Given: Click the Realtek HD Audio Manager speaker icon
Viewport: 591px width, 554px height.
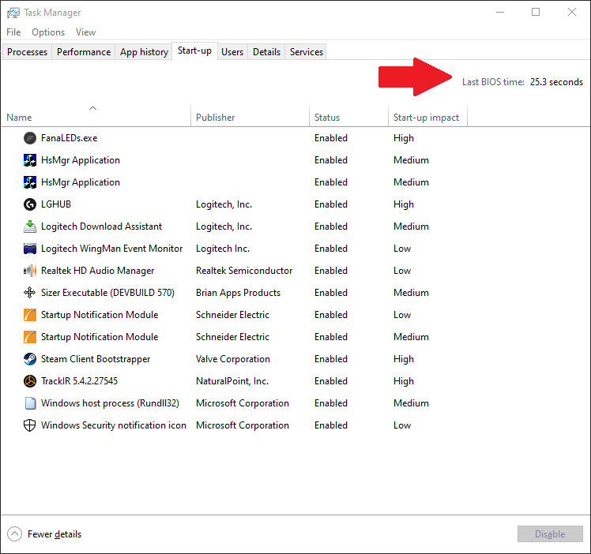Looking at the screenshot, I should pyautogui.click(x=30, y=271).
